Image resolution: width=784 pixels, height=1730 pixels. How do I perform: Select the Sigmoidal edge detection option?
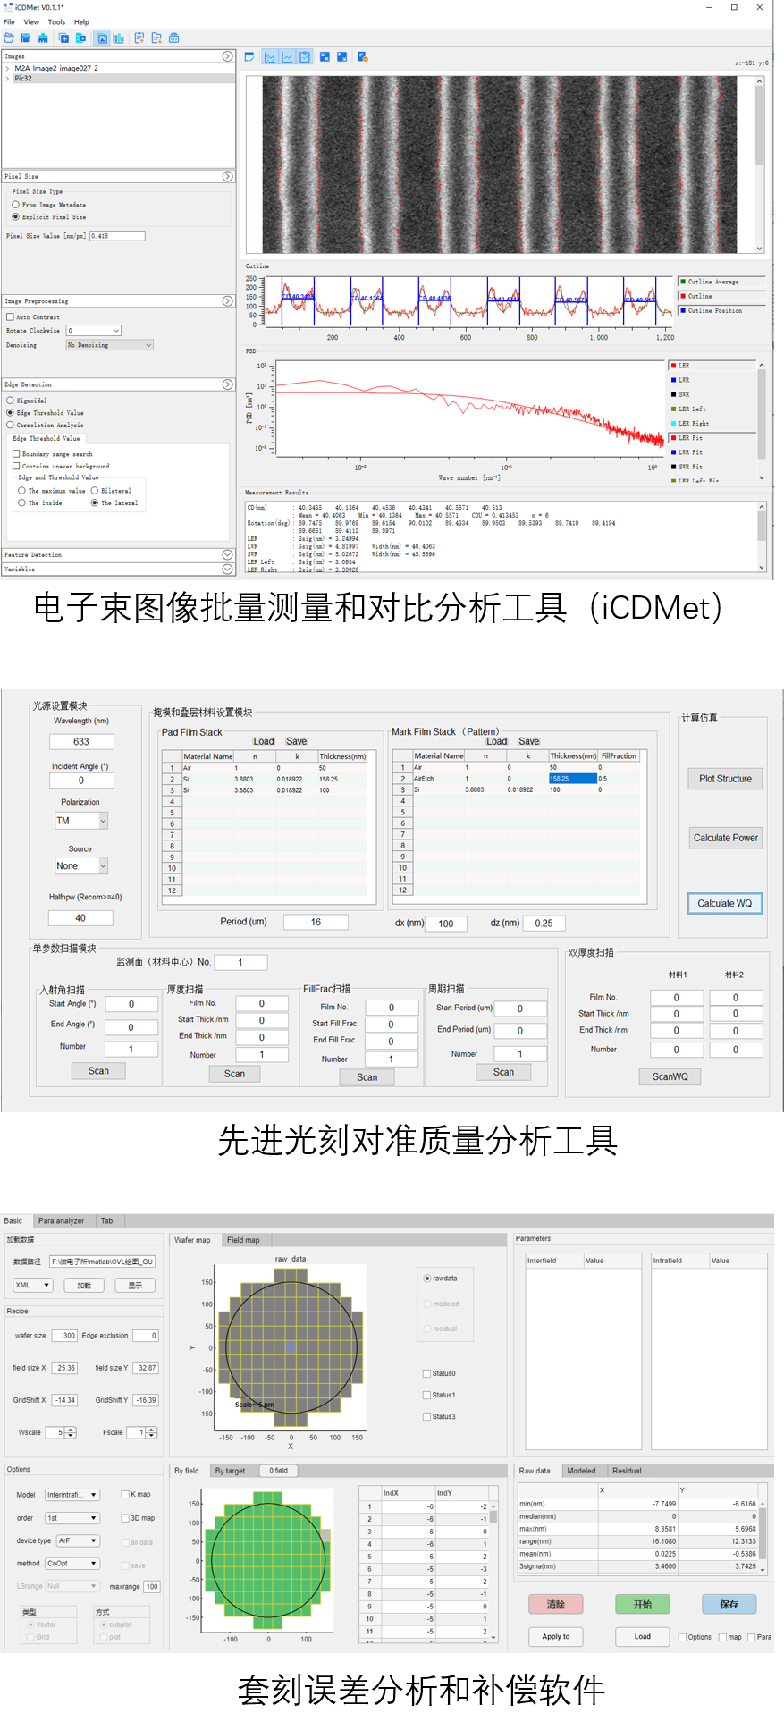click(x=10, y=401)
